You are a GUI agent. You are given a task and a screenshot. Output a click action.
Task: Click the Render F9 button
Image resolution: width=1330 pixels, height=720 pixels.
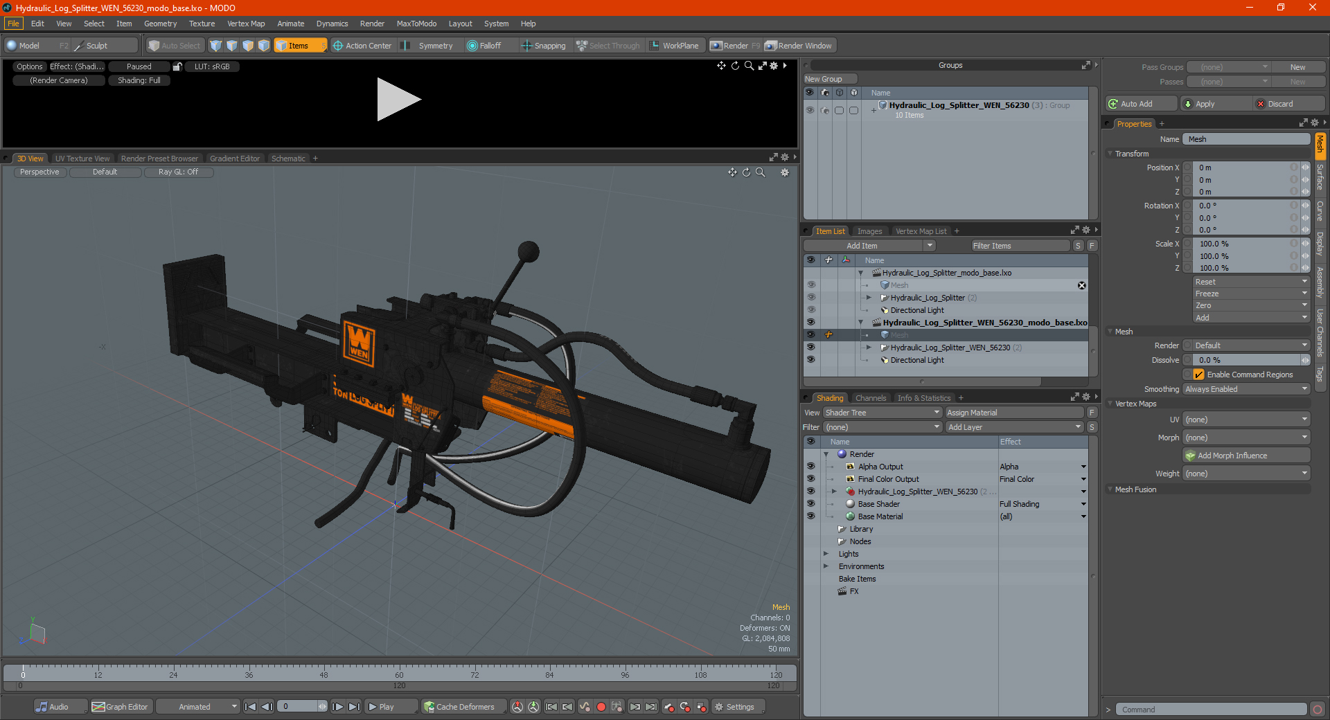pyautogui.click(x=735, y=46)
